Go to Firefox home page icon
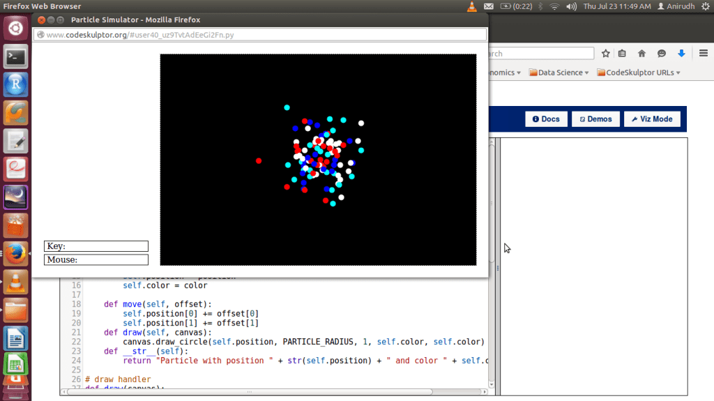 tap(641, 53)
